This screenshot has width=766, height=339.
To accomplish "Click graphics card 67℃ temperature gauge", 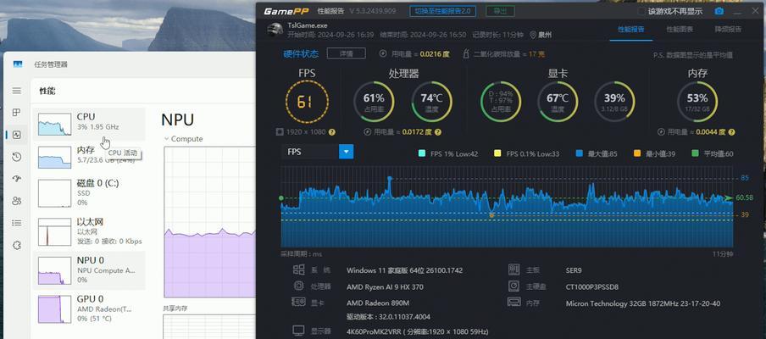I will (x=558, y=102).
